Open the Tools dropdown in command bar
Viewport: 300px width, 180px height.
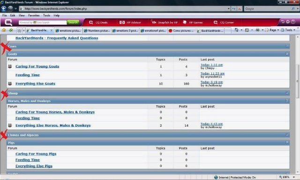[288, 30]
